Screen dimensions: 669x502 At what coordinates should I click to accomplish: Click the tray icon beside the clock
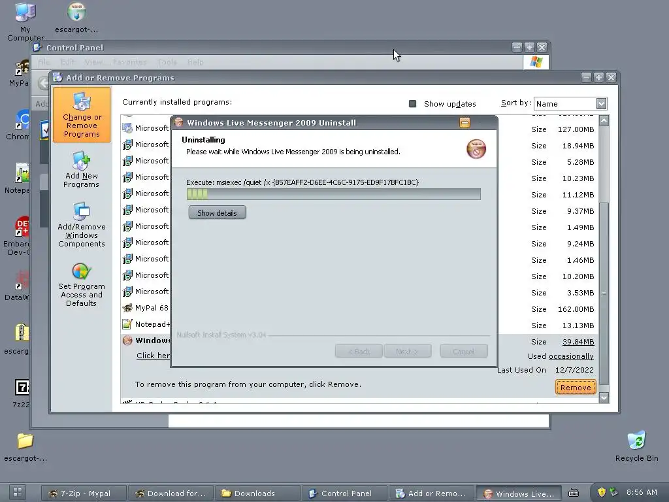click(613, 492)
